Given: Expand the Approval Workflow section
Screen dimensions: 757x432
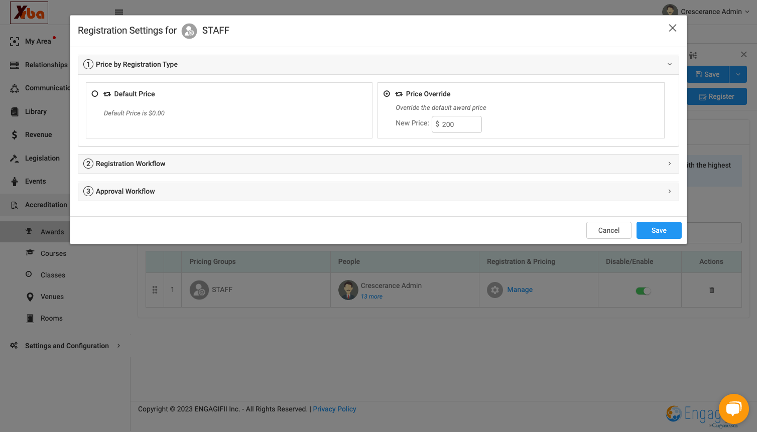Looking at the screenshot, I should (x=378, y=191).
